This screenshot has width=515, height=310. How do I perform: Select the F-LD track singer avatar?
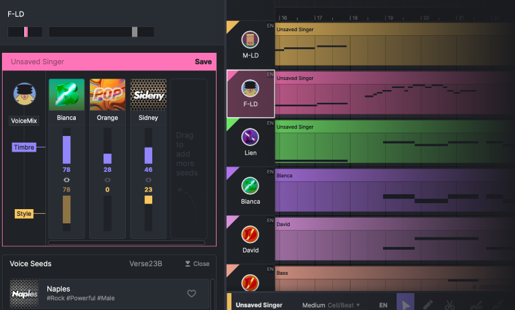[250, 89]
